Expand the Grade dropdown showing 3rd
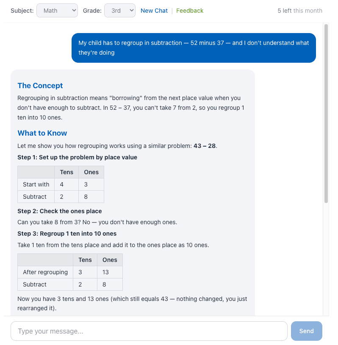Viewport: 338px width, 345px height. [119, 11]
